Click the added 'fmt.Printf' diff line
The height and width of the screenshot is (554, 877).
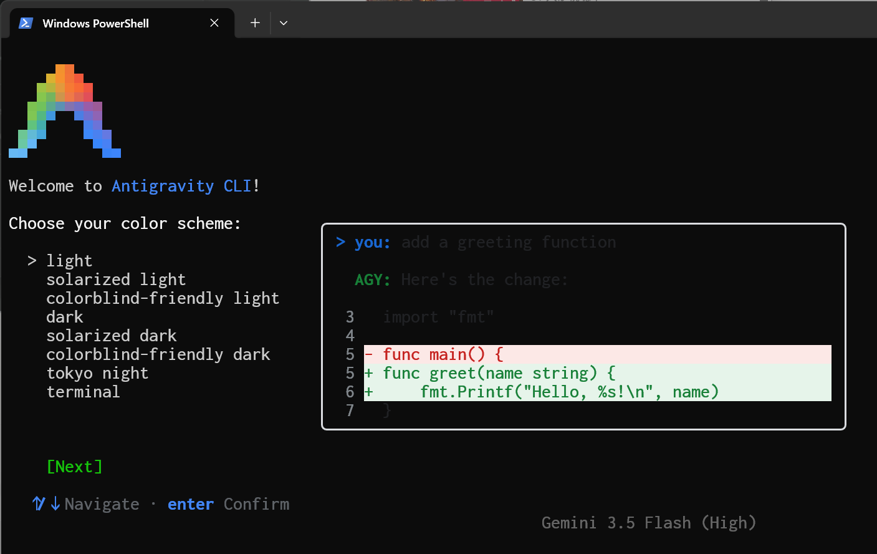click(598, 392)
